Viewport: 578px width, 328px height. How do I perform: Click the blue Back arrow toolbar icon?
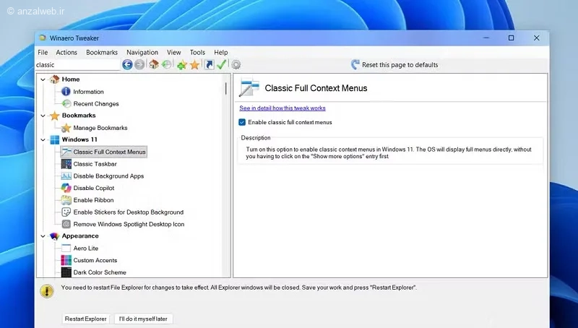tap(127, 65)
